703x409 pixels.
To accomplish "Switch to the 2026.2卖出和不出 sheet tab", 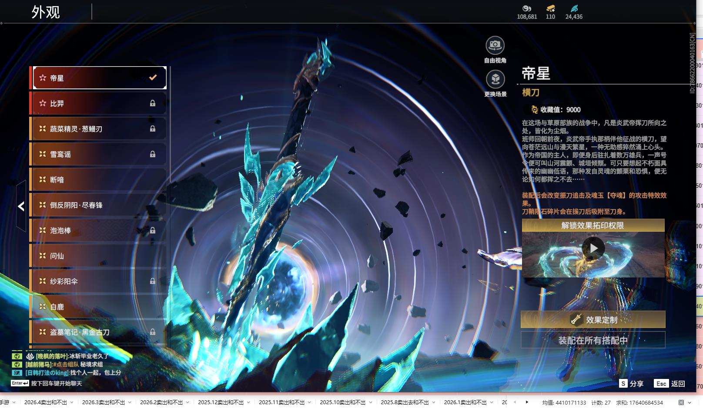I will coord(161,402).
